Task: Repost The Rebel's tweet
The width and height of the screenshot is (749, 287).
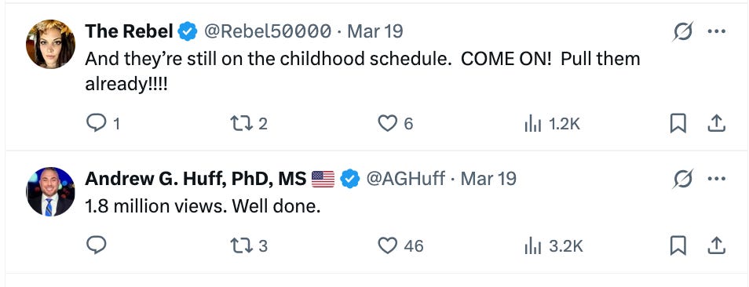Action: pyautogui.click(x=249, y=124)
